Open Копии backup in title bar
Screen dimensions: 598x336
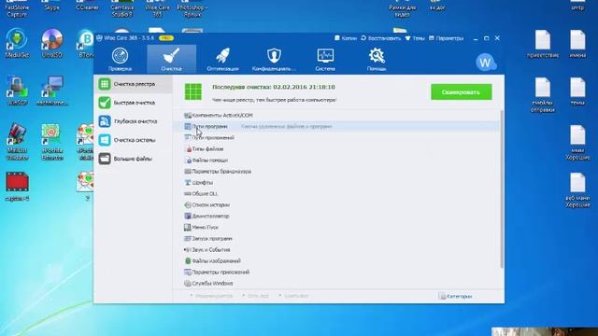(x=346, y=38)
